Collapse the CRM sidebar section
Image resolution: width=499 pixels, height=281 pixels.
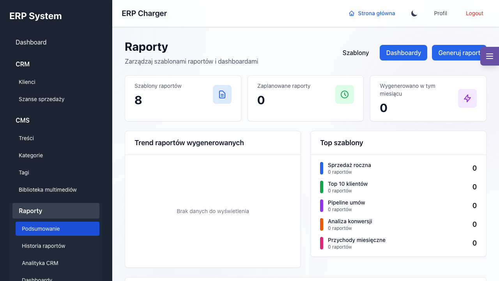click(x=56, y=64)
